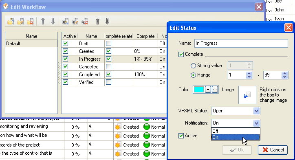Expand the Color dropdown arrow
Screen dimensions: 295x160
coord(208,90)
